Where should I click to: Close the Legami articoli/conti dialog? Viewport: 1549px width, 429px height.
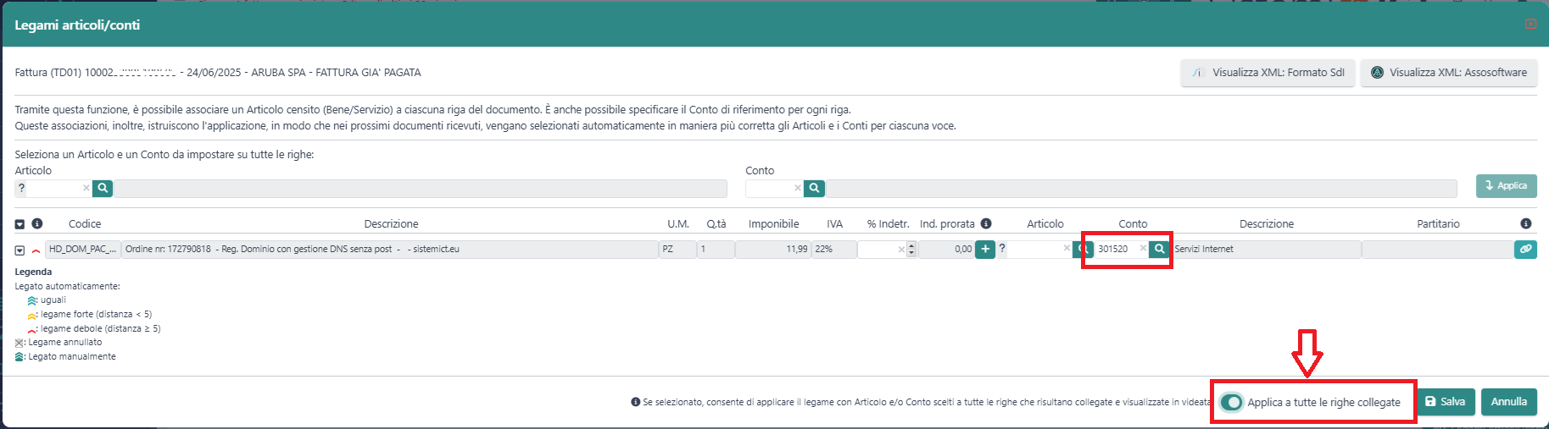(x=1530, y=24)
